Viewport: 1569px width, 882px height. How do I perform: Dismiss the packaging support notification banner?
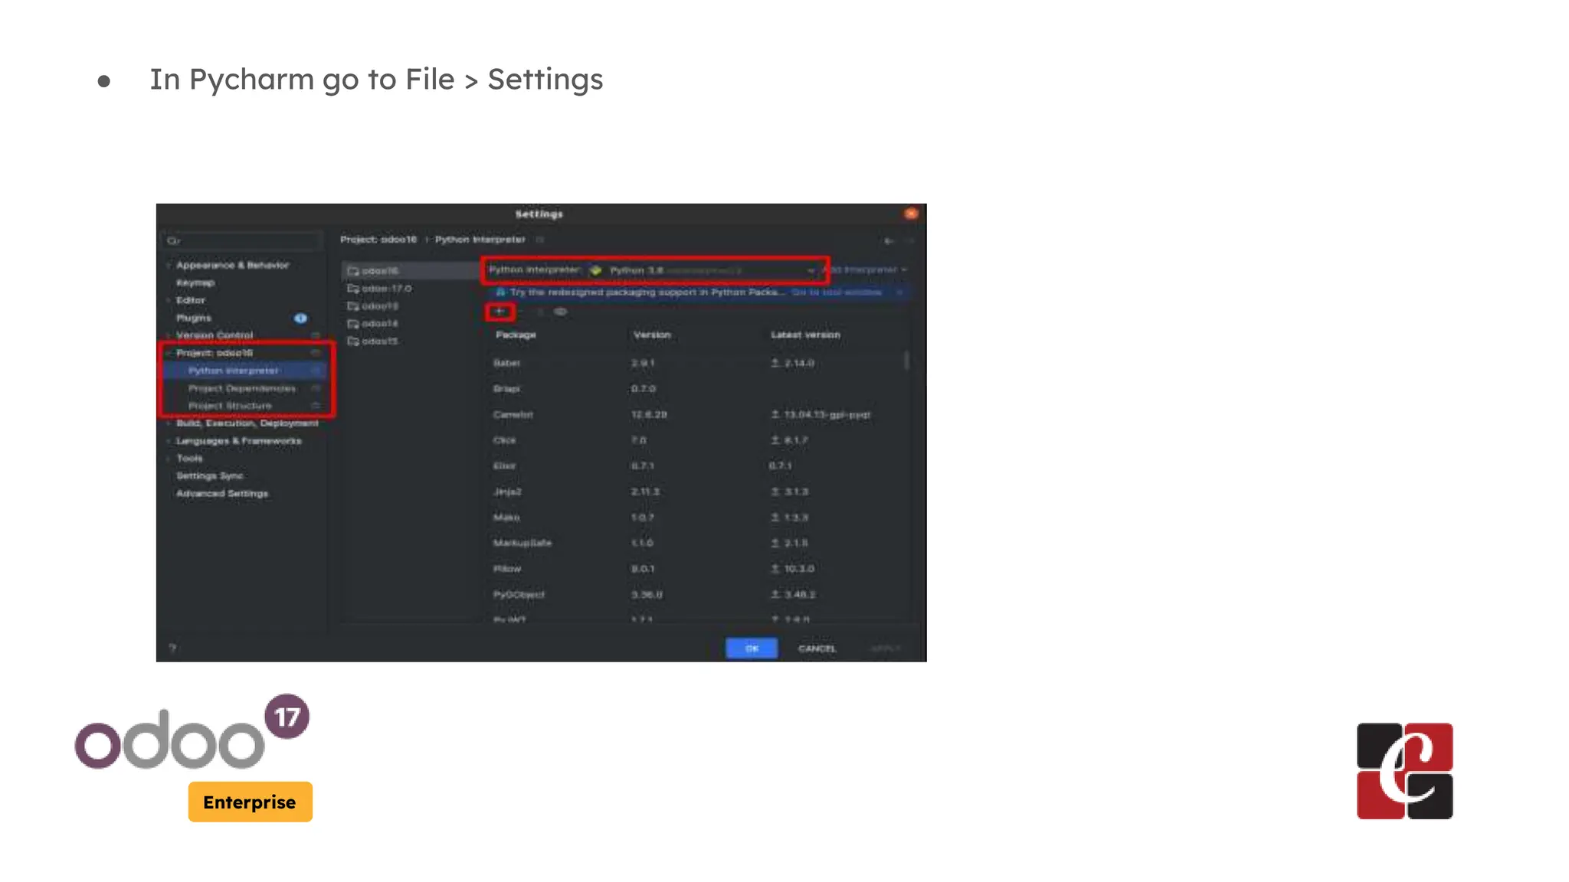[900, 292]
